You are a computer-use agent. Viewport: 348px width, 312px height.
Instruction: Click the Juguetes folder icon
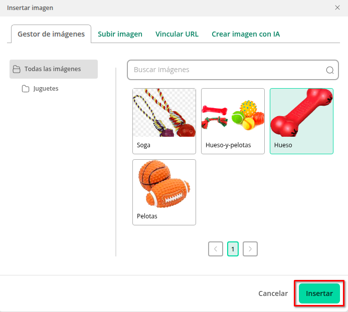[25, 89]
